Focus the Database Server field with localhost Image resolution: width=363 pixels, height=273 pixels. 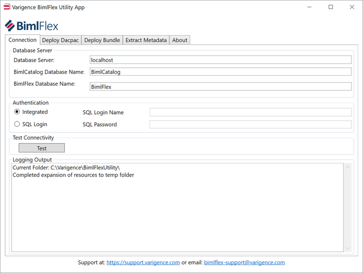click(x=221, y=60)
